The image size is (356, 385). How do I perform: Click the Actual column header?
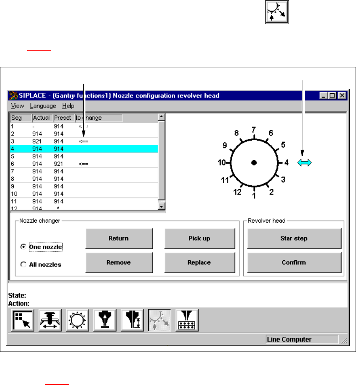pyautogui.click(x=42, y=118)
